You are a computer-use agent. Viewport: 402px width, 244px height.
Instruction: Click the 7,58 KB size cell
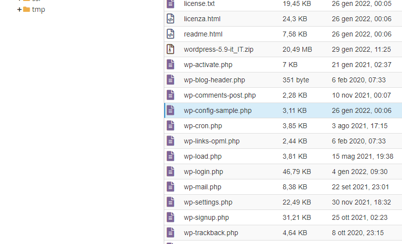pos(294,34)
